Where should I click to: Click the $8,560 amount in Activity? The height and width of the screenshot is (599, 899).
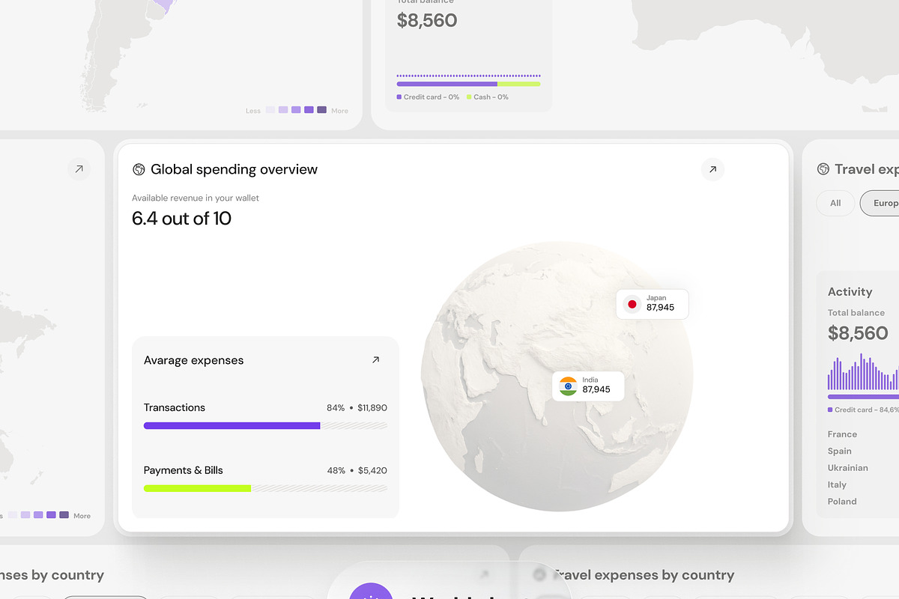click(858, 333)
